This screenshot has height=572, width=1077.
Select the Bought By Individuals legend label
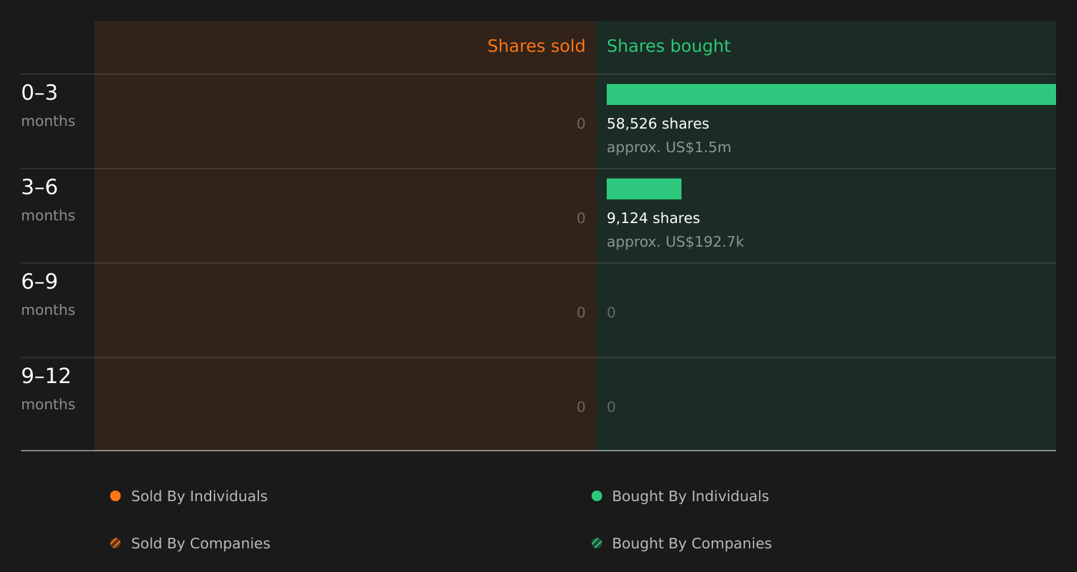pyautogui.click(x=691, y=497)
